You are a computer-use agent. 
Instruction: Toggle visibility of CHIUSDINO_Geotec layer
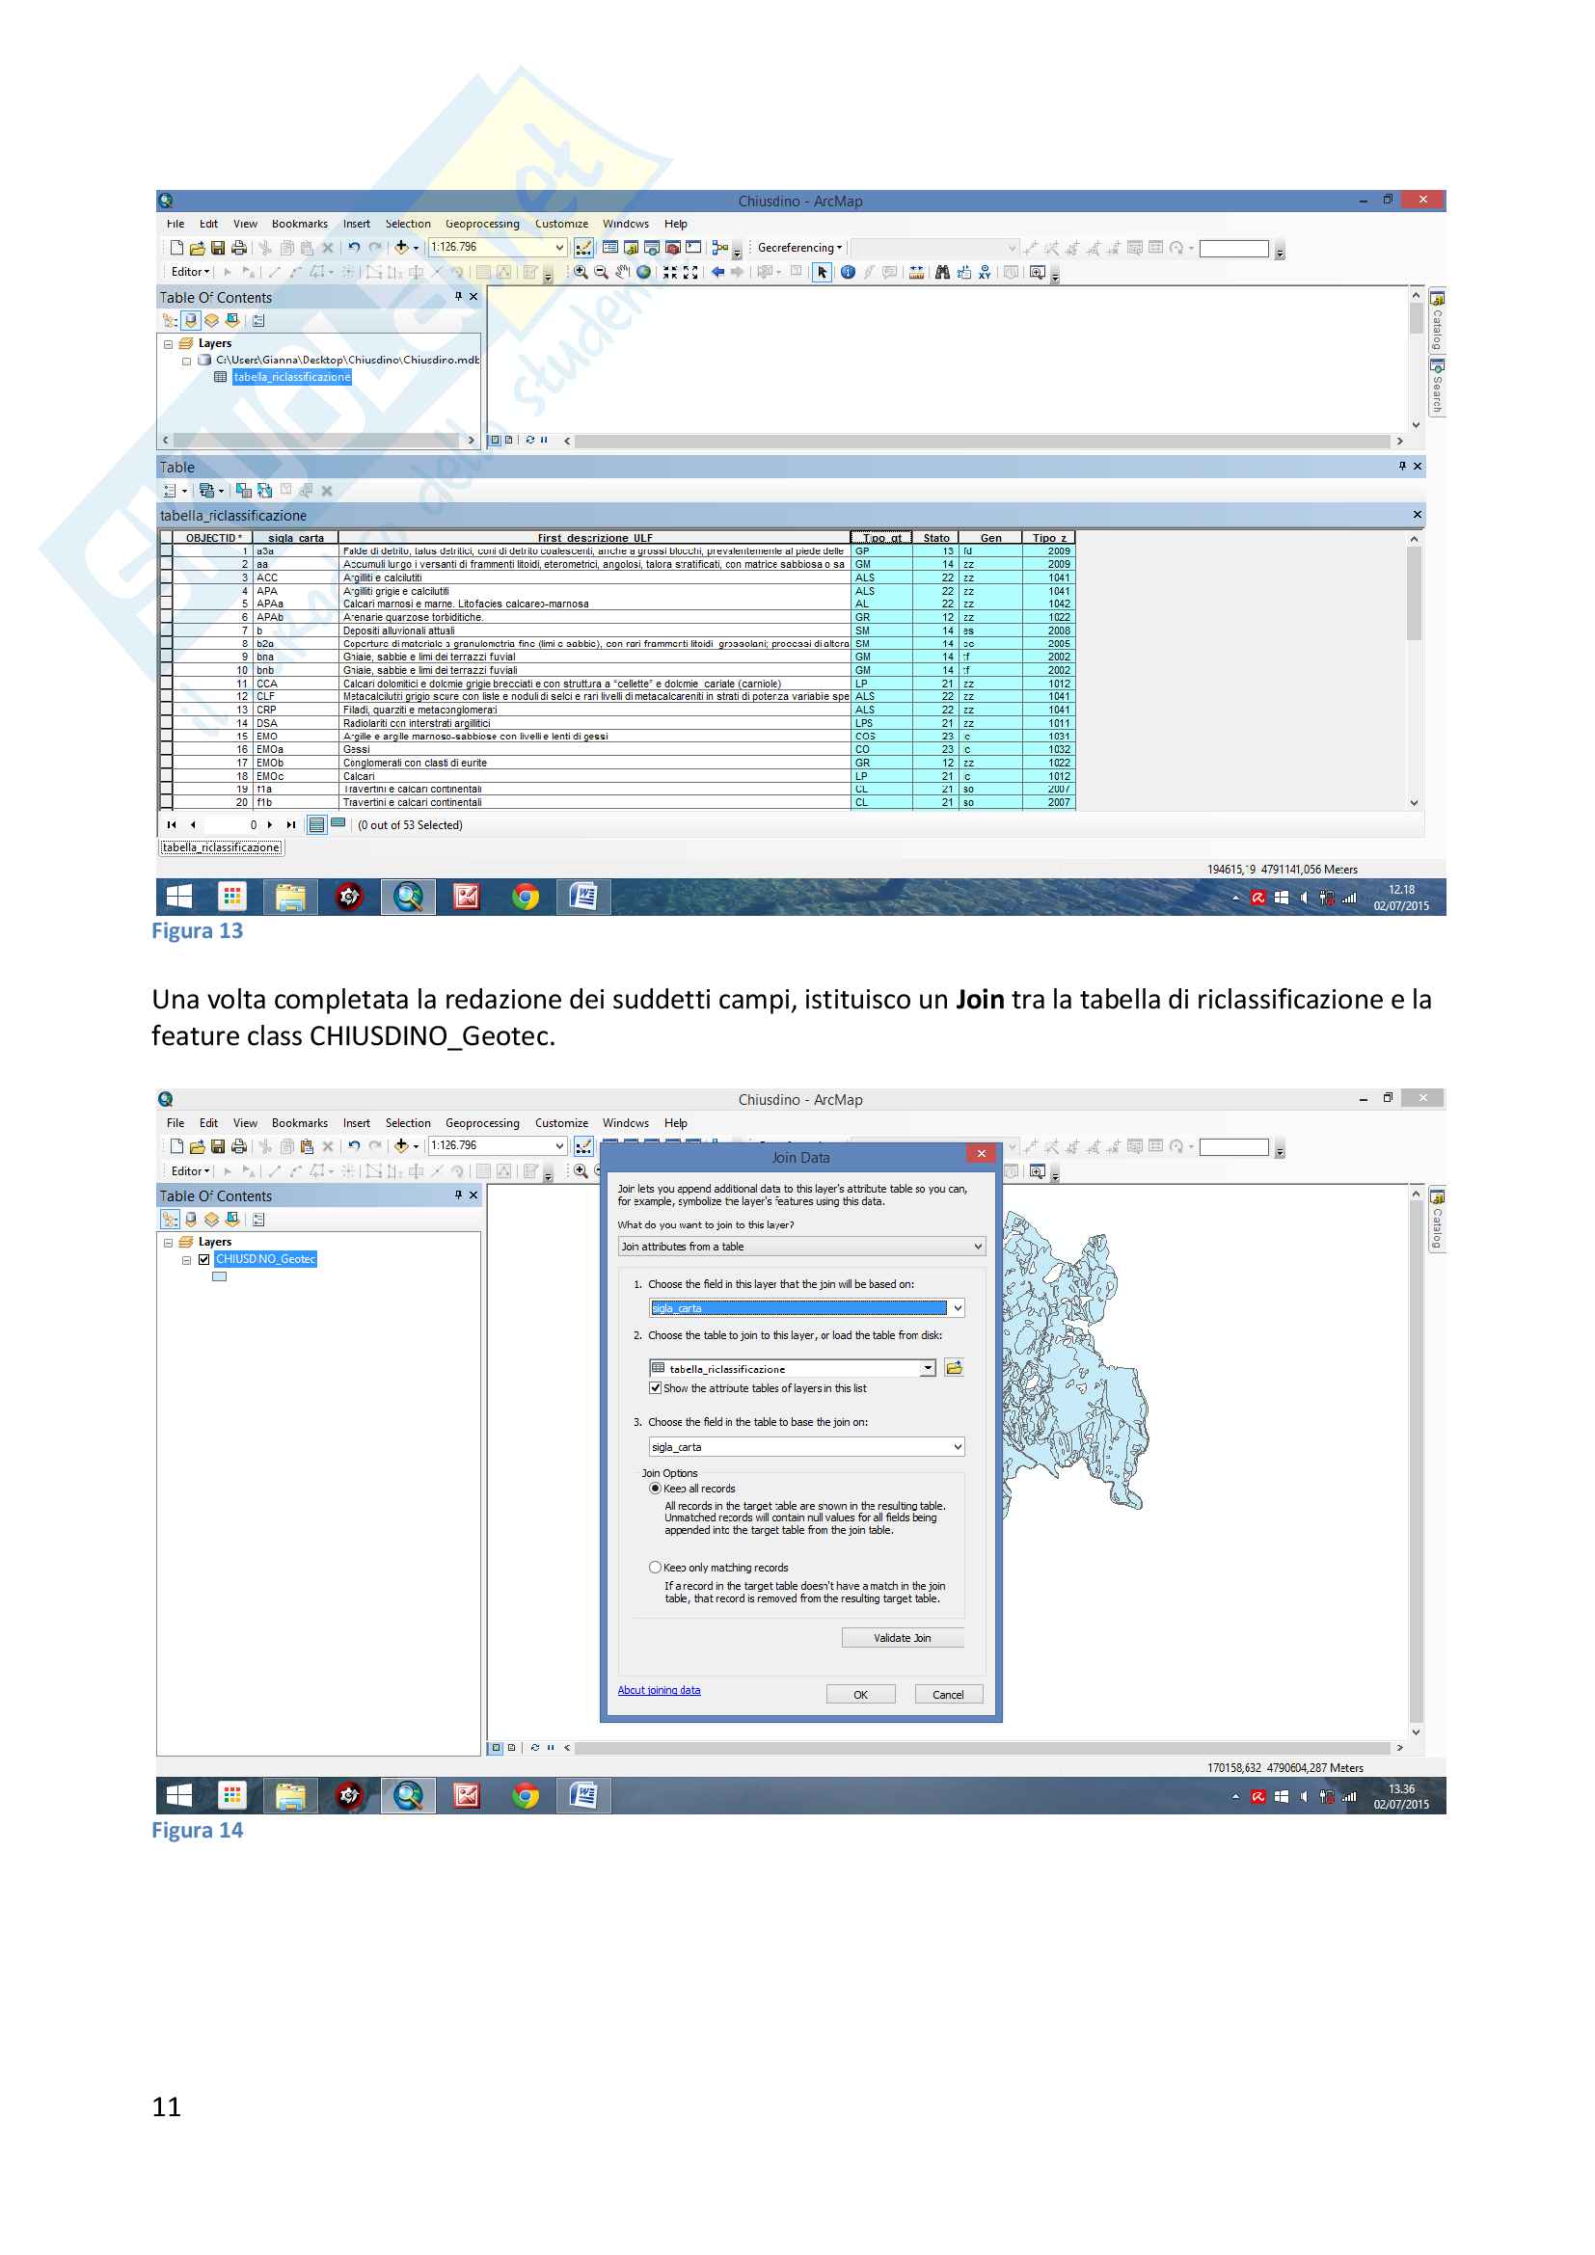[x=204, y=1259]
